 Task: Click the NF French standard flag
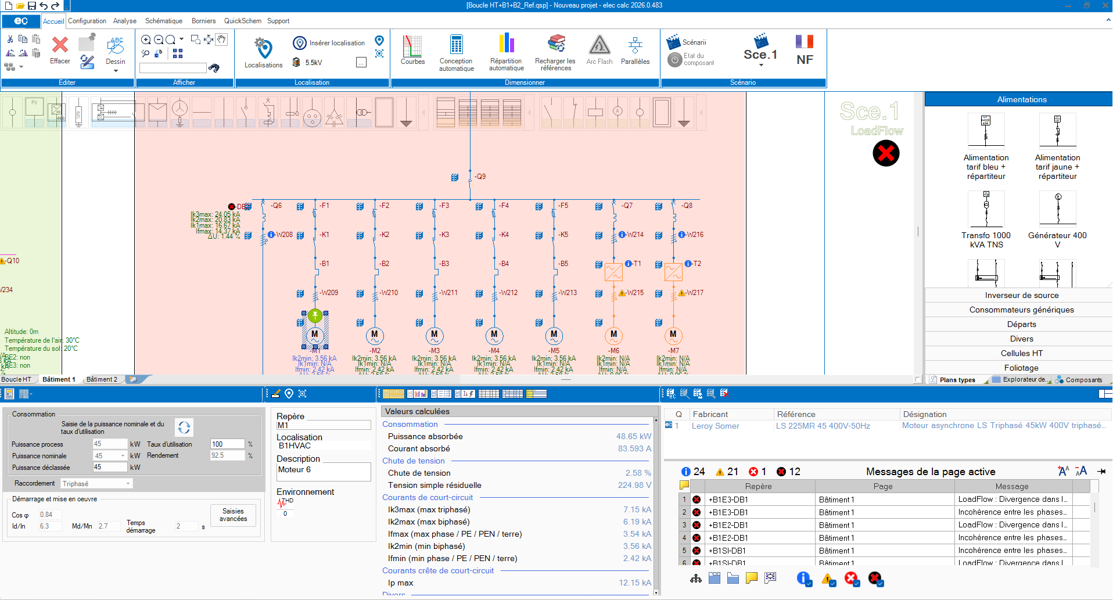coord(805,50)
